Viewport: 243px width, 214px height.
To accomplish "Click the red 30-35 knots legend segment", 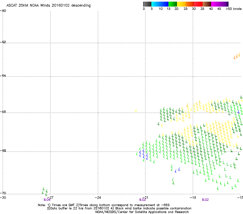I will coord(198,4).
